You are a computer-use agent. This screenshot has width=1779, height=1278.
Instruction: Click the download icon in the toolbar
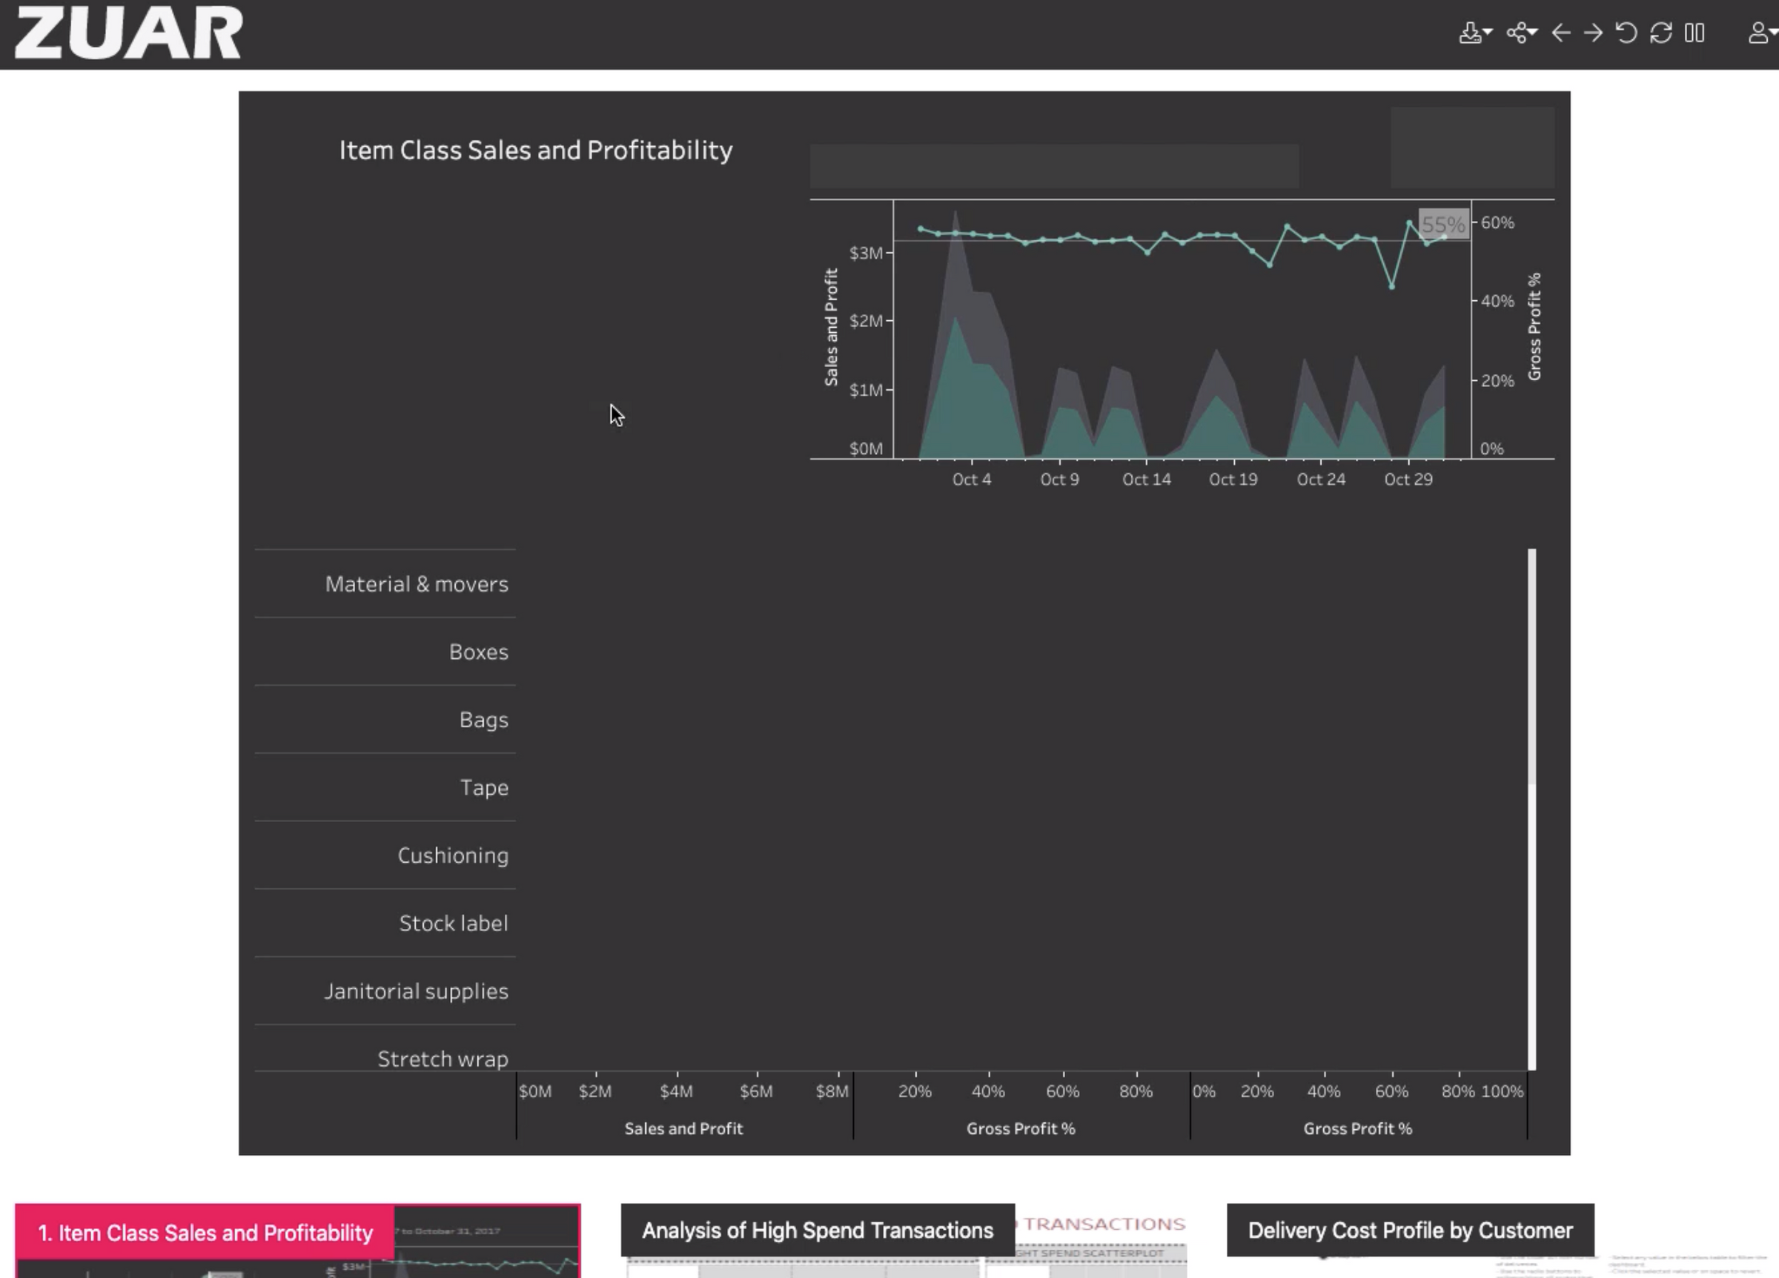[x=1469, y=33]
